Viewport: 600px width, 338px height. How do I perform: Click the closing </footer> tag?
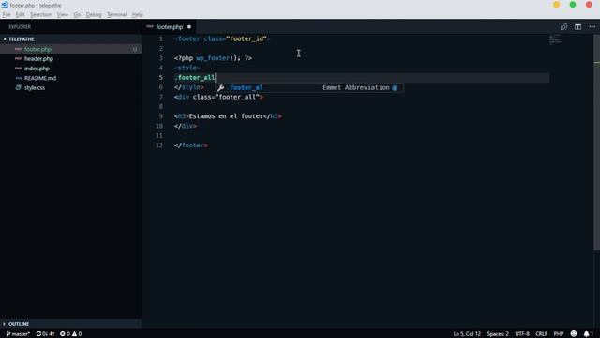191,146
